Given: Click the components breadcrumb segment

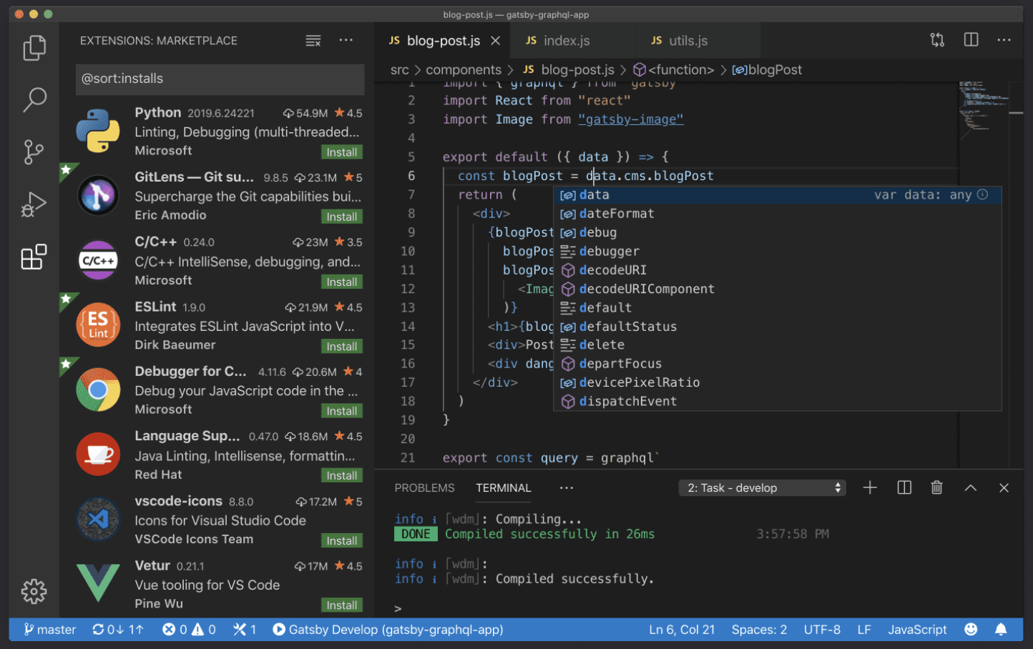Looking at the screenshot, I should (x=464, y=69).
